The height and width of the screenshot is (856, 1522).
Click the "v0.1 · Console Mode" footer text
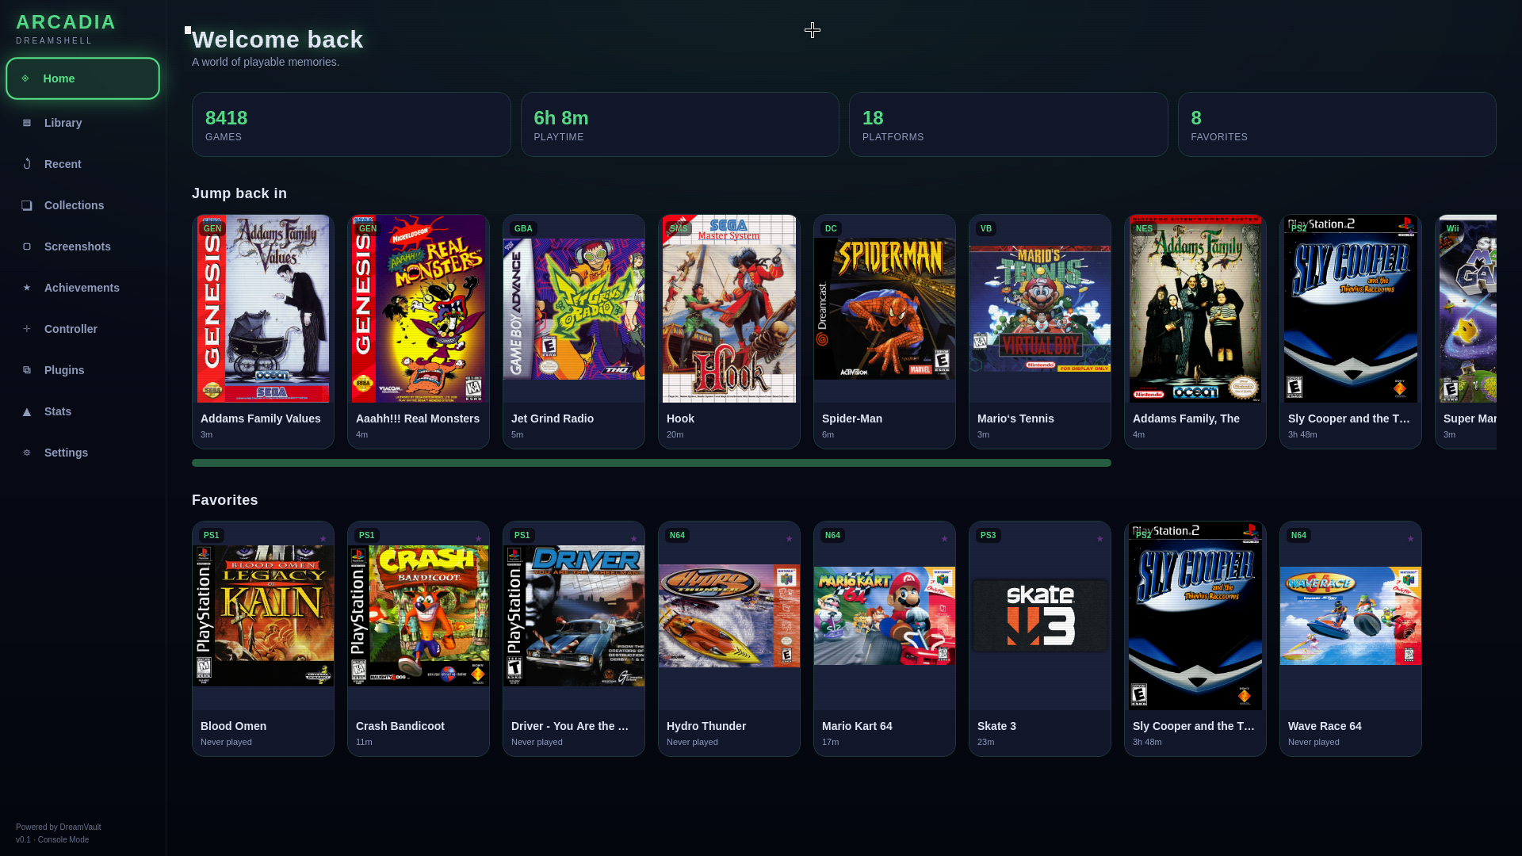(x=52, y=839)
